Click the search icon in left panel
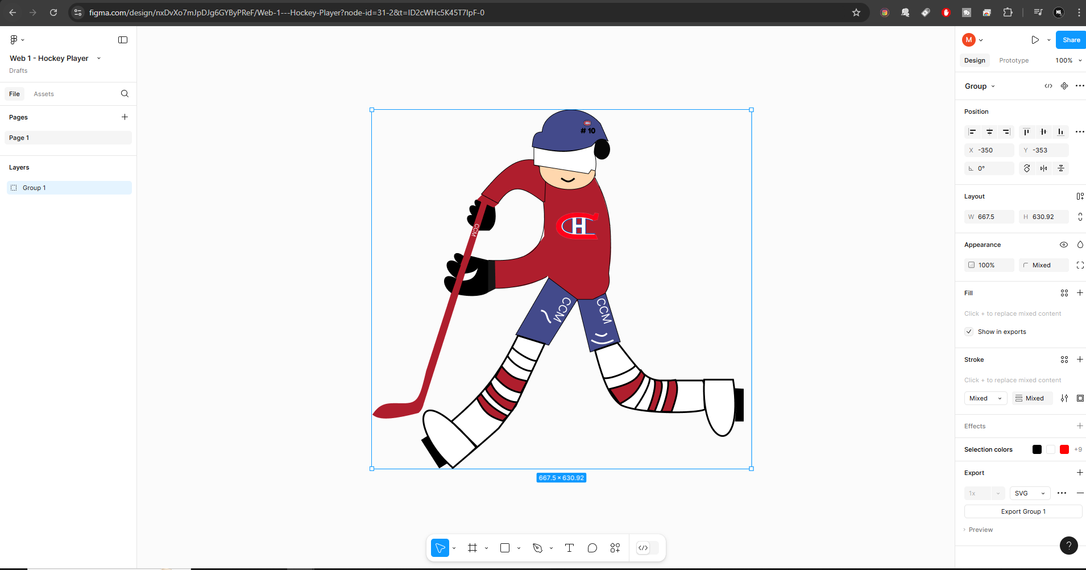This screenshot has width=1086, height=570. point(125,94)
